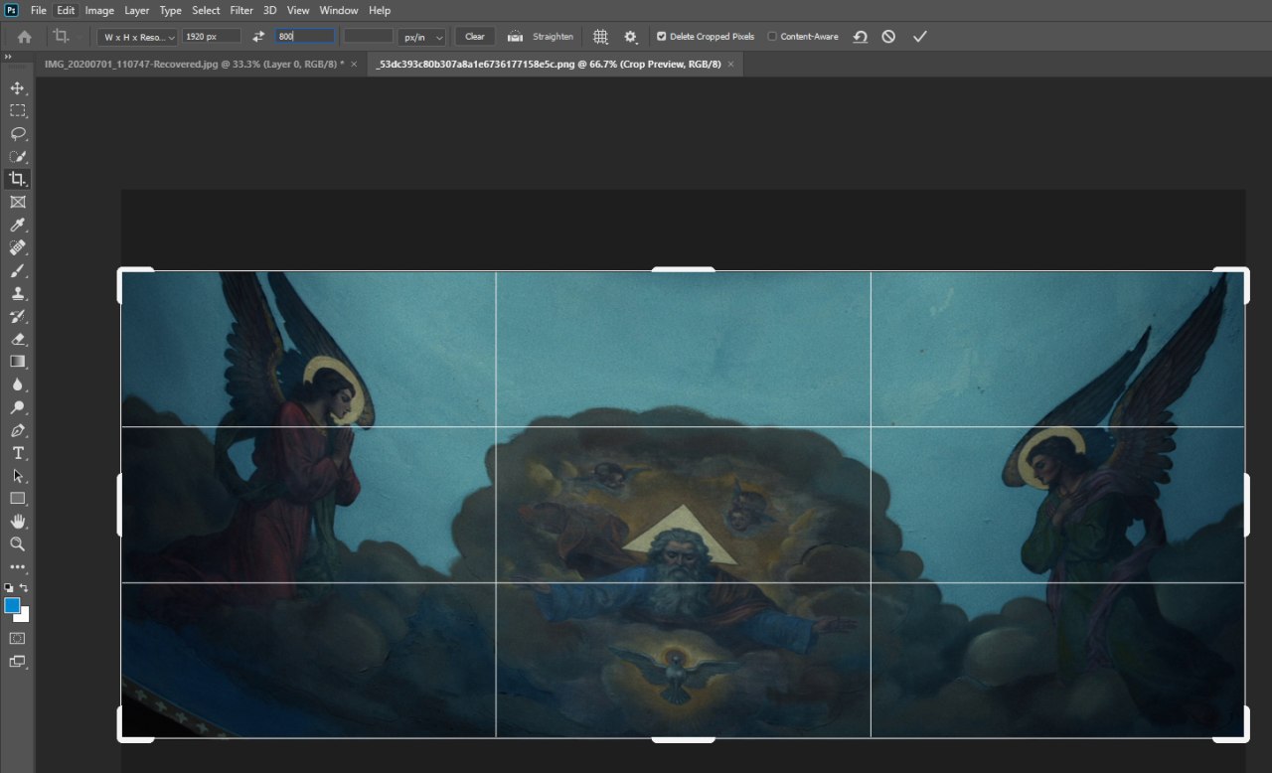This screenshot has width=1272, height=773.
Task: Close the IMG_20200701_110747-Recovered.jpg tab
Action: click(x=354, y=64)
